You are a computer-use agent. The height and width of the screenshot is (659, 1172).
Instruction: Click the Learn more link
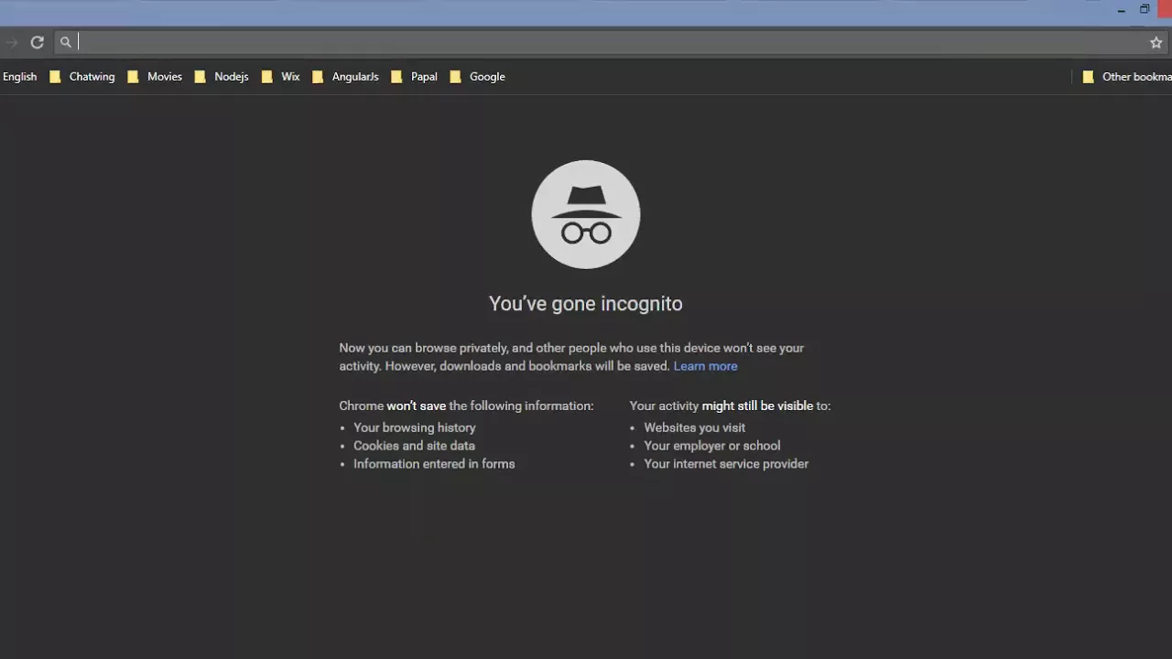[705, 366]
